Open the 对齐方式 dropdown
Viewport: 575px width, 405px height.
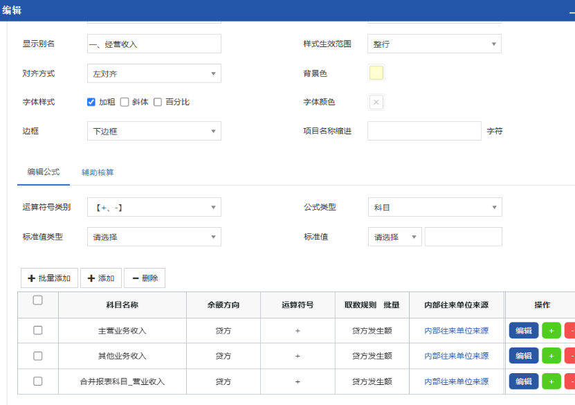[154, 73]
